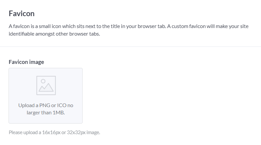Click 'Please upload' at start of hint text

(23, 132)
